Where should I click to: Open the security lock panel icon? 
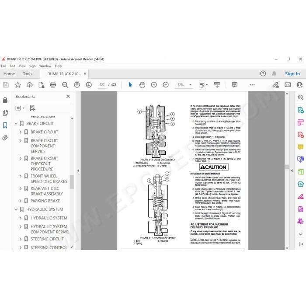point(5,100)
